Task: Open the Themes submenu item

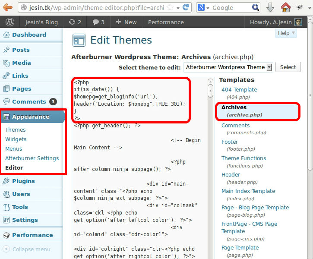Action: pyautogui.click(x=16, y=129)
